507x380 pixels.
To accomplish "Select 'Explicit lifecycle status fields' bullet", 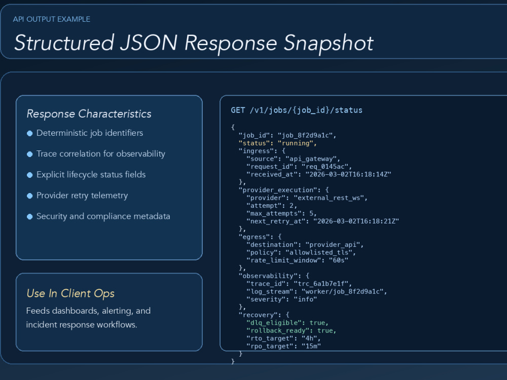I will [x=91, y=175].
